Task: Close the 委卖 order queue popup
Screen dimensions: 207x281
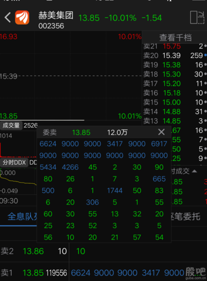Action: 161,132
